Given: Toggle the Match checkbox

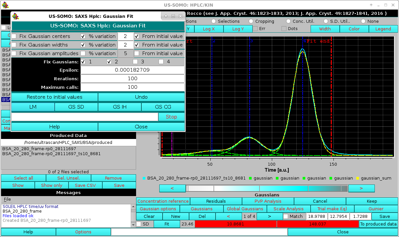Looking at the screenshot, I should [285, 216].
